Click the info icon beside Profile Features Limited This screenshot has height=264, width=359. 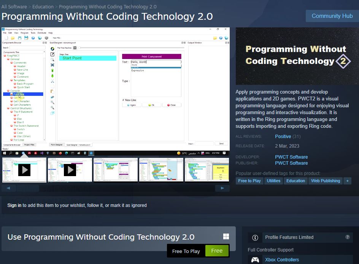[x=255, y=238]
